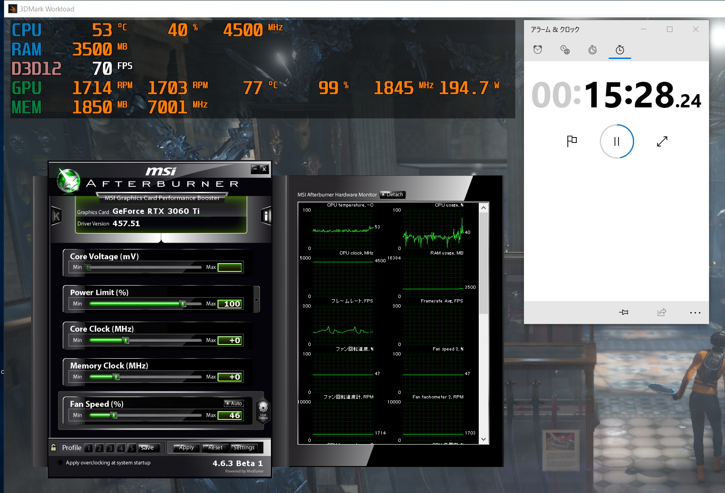Select profile slot 2

point(99,448)
